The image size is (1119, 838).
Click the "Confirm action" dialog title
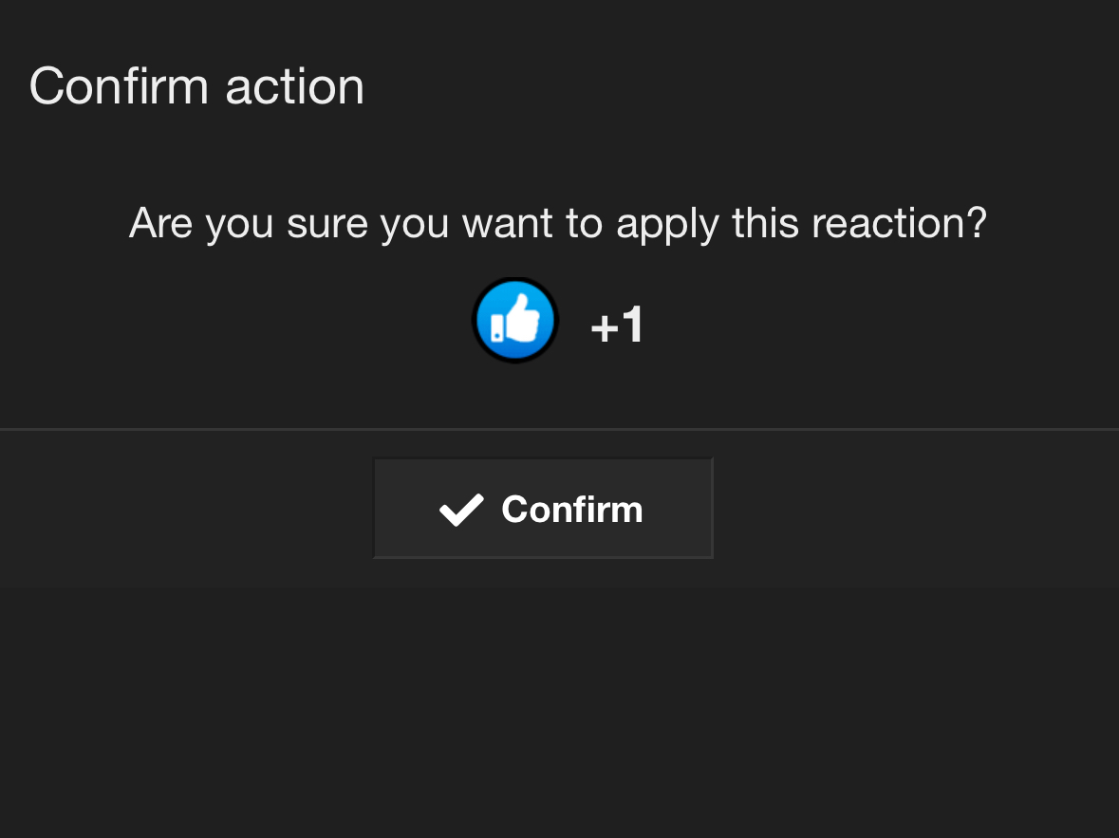196,86
